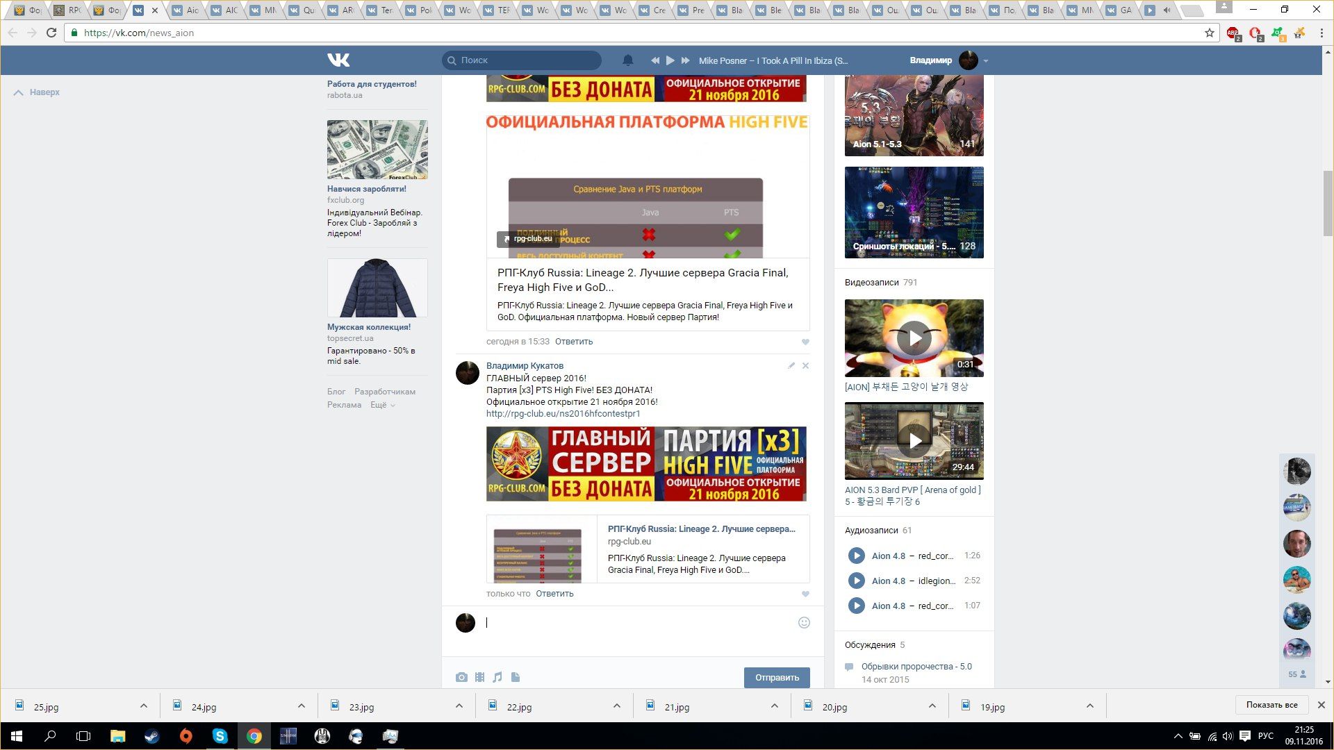The height and width of the screenshot is (750, 1334).
Task: Open the emoji smiley picker in comment box
Action: 804,623
